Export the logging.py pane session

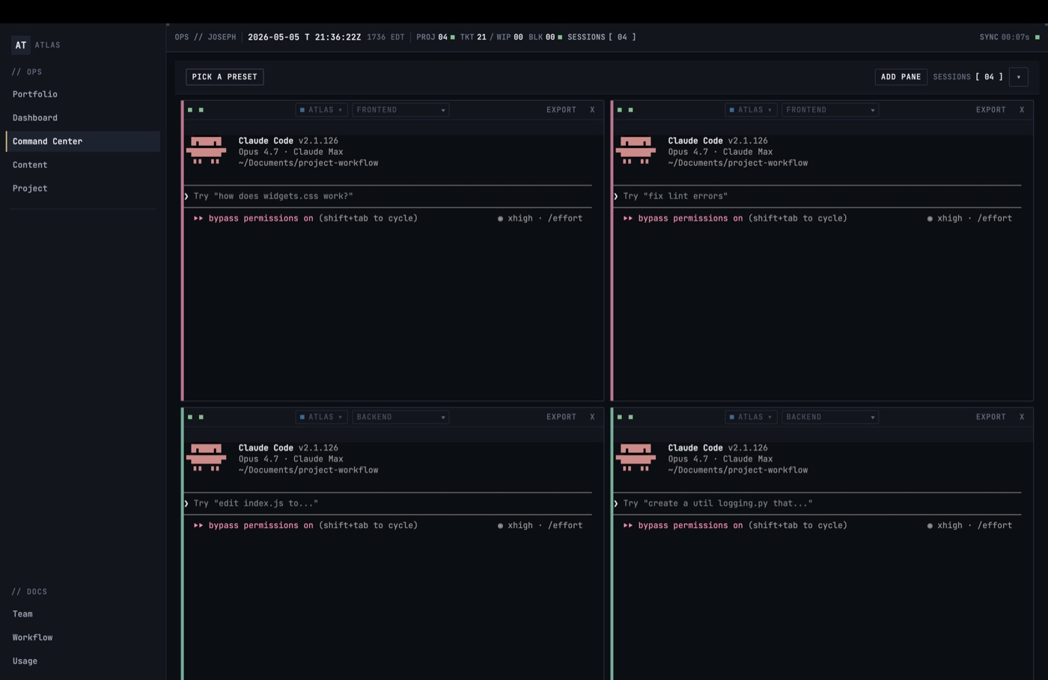pos(991,417)
